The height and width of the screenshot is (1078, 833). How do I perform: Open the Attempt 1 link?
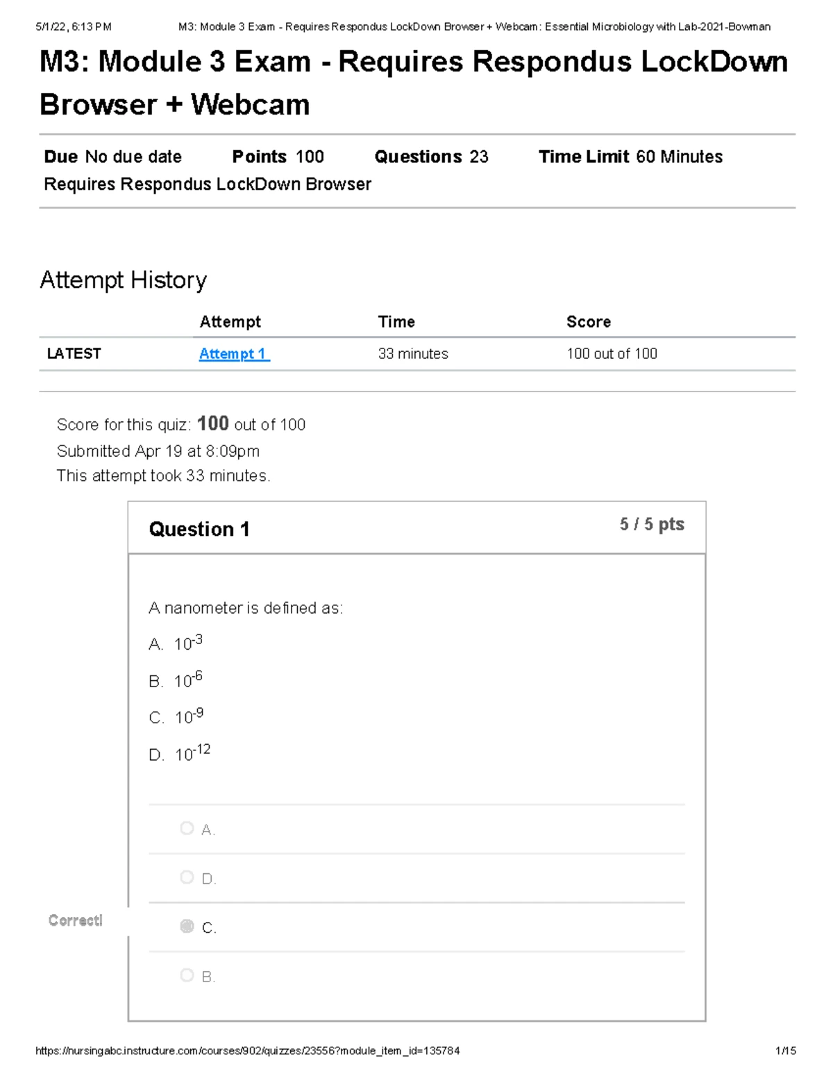[233, 354]
